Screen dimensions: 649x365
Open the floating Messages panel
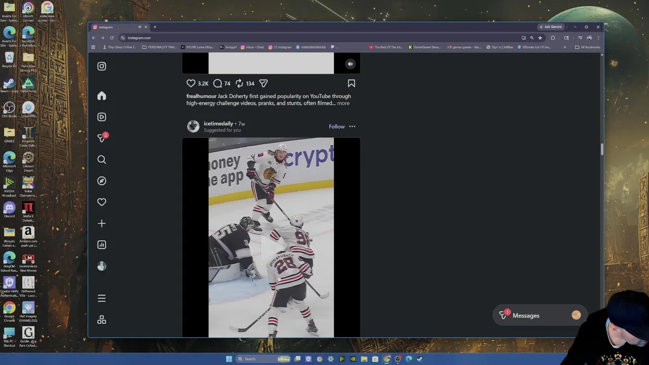(539, 315)
